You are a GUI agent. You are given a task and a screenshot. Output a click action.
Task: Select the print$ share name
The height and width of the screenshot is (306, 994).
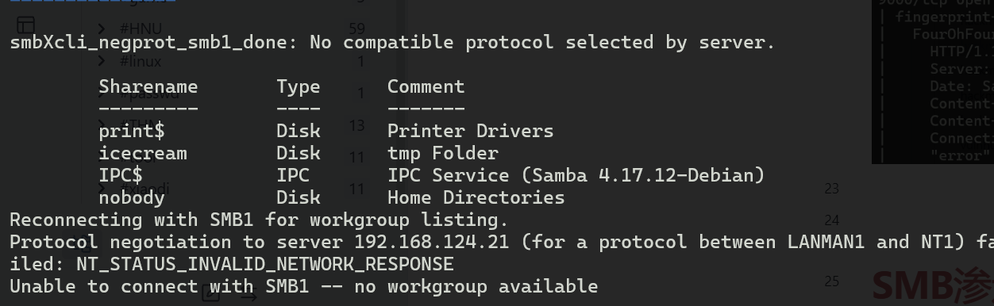click(132, 131)
